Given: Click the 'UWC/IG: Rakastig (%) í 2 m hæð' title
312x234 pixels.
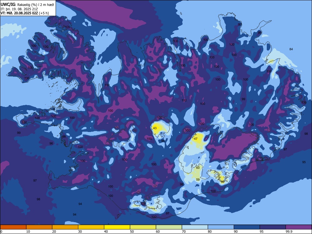Looking at the screenshot, I should (x=27, y=5).
